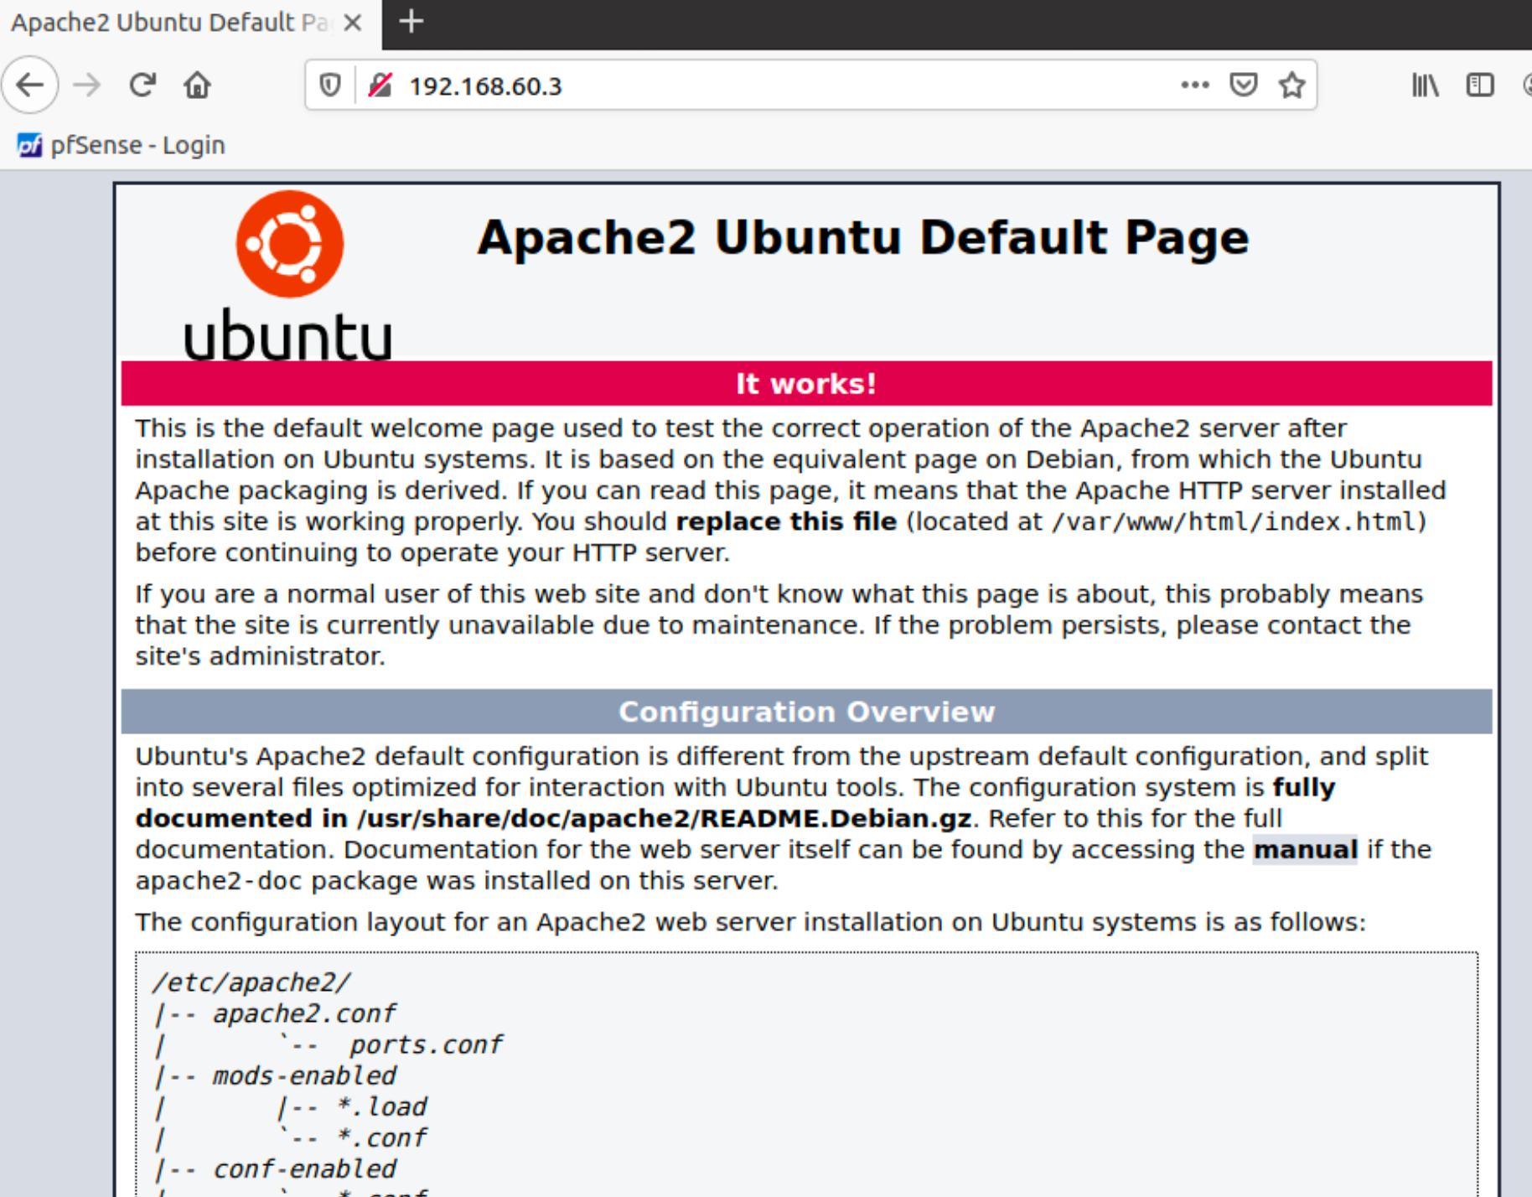Open the page actions three-dot menu
The image size is (1532, 1197).
pos(1194,85)
